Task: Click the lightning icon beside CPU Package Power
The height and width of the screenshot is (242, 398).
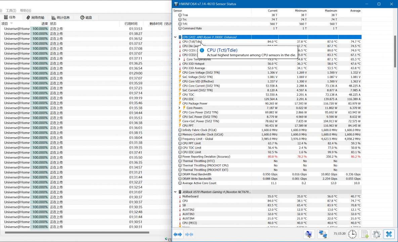Action: [x=180, y=103]
